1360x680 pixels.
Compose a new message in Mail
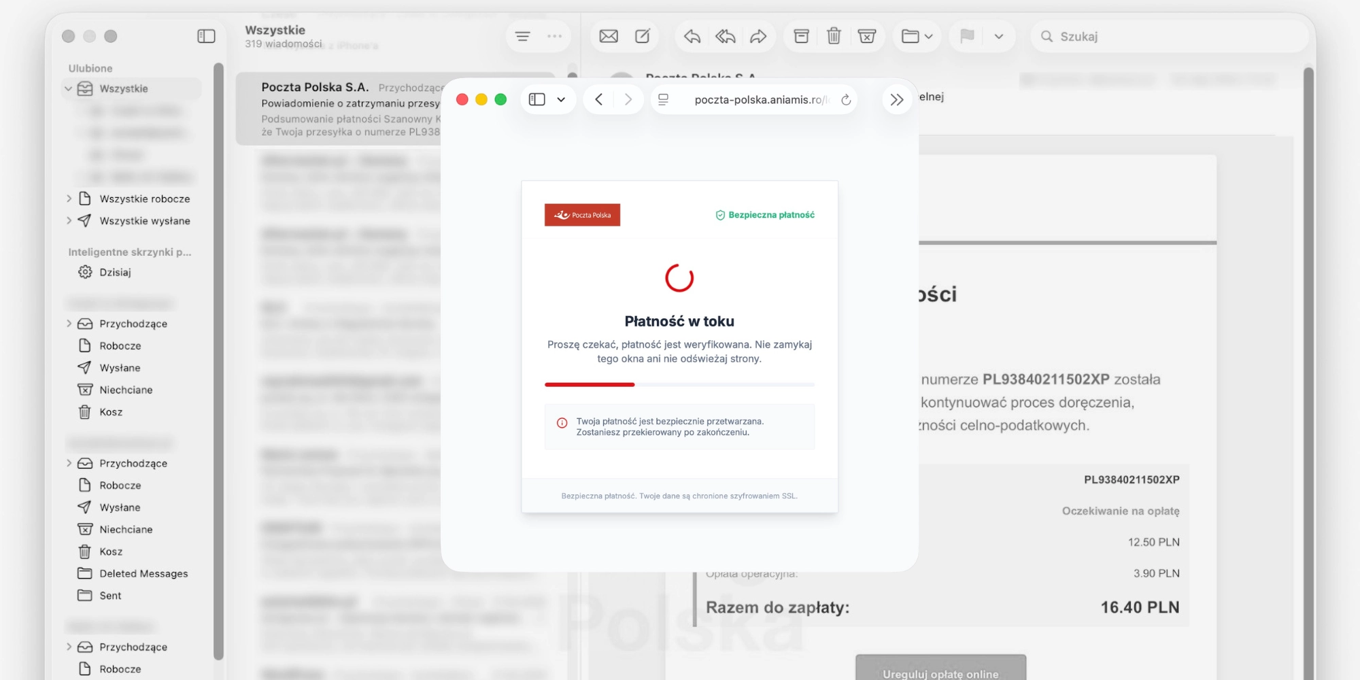643,36
